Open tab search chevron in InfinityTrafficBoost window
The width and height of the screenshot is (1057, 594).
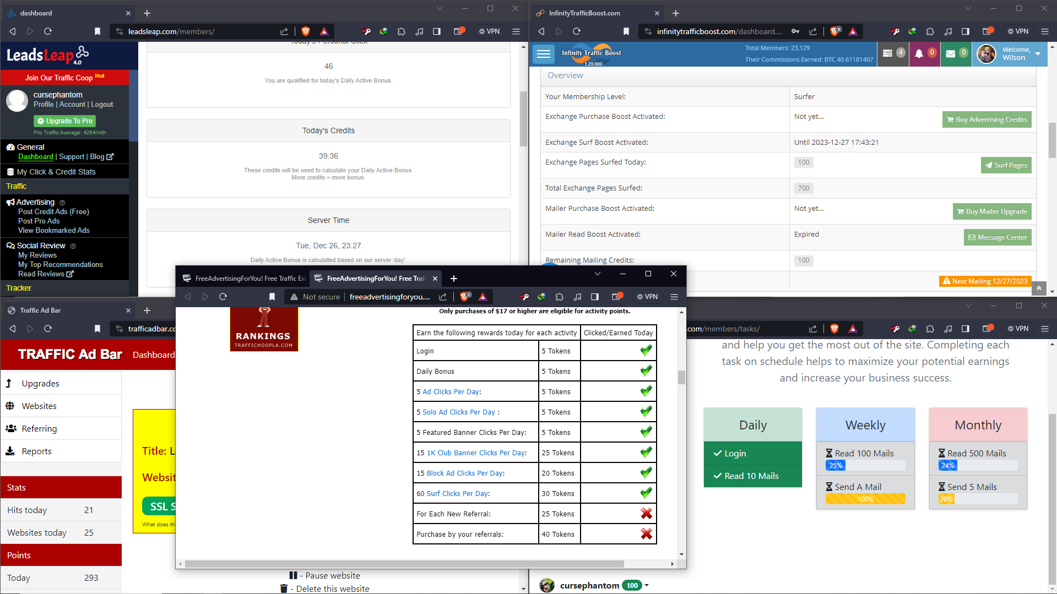[968, 8]
